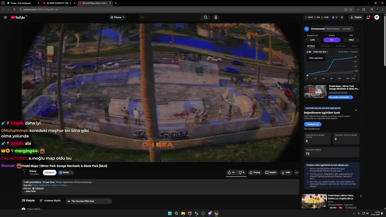Click Paylaş share button
The height and width of the screenshot is (217, 386).
point(255,173)
